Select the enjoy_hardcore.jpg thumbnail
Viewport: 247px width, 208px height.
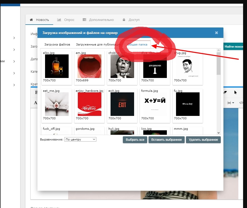pyautogui.click(x=90, y=104)
